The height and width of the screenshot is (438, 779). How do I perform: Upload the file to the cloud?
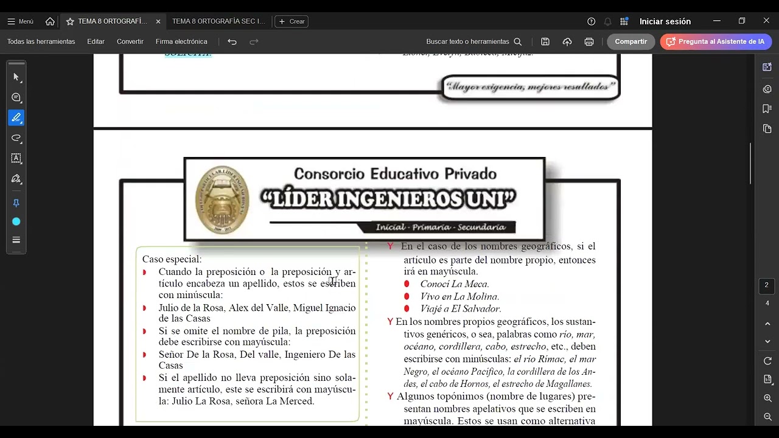tap(567, 41)
